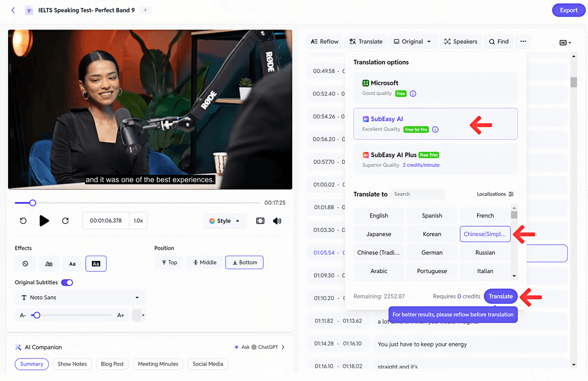Choose Russian as target language
Image resolution: width=588 pixels, height=381 pixels.
click(485, 252)
